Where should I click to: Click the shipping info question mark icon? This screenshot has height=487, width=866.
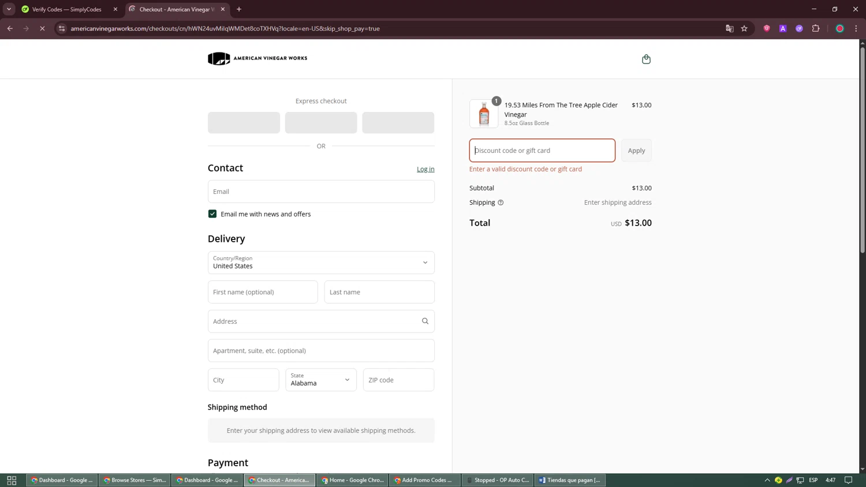(x=501, y=203)
